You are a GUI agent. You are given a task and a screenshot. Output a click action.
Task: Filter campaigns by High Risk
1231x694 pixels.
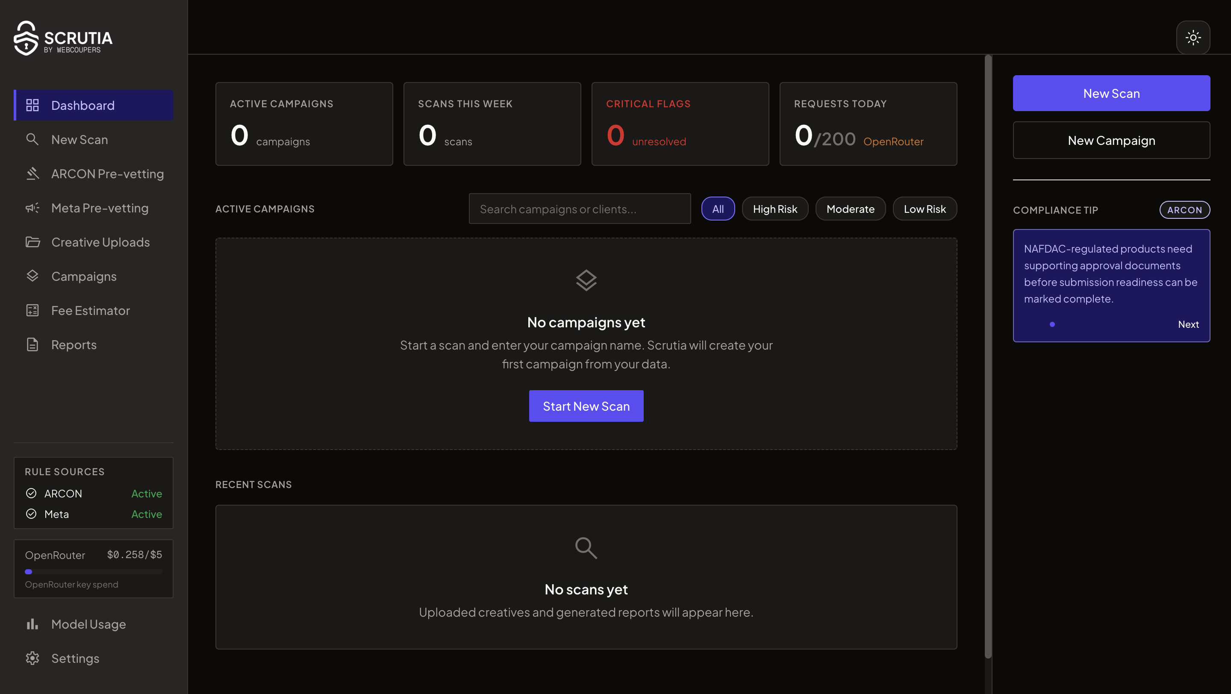point(775,209)
